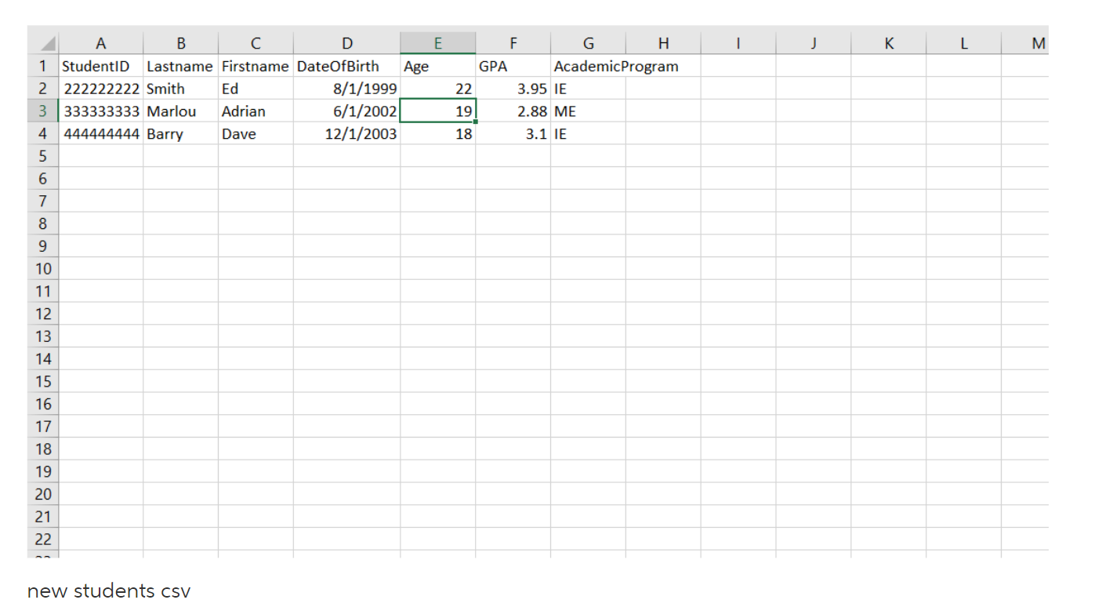Select the GPA cell 3.95
This screenshot has width=1102, height=607.
click(513, 89)
